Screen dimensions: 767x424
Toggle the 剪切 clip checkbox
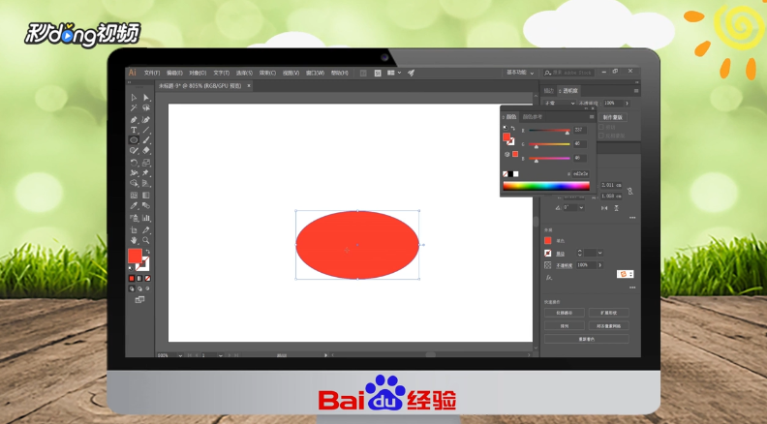click(601, 127)
